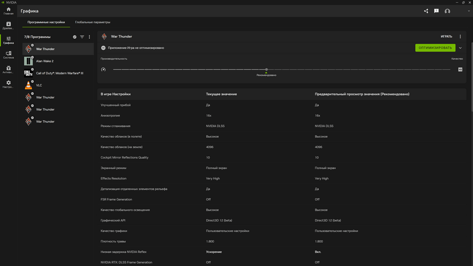The height and width of the screenshot is (266, 473).
Task: Select VLC in the program list
Action: [58, 85]
